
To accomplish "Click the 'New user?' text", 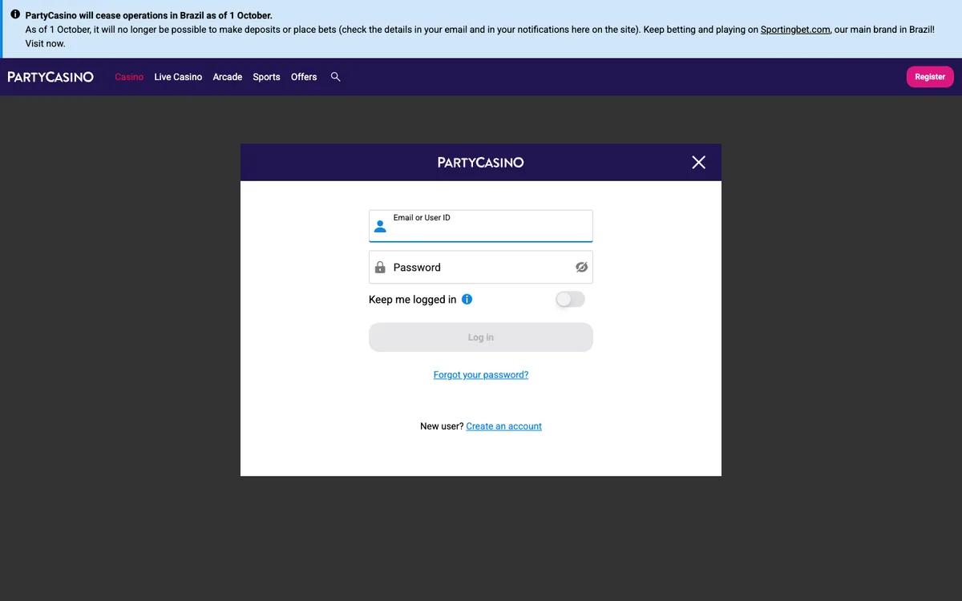I will tap(442, 426).
